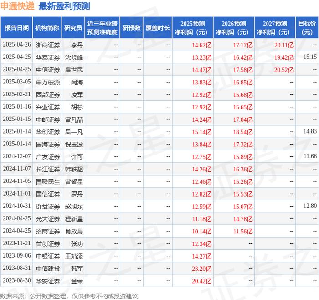Click the 14.62亿 profit value
319x300 pixels.
[x=202, y=45]
